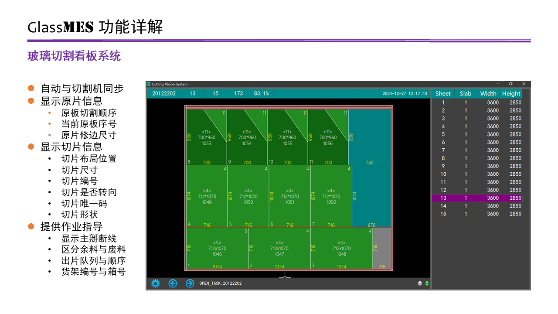The width and height of the screenshot is (558, 314).
Task: Select sheet 8 row in list
Action: coord(477,158)
